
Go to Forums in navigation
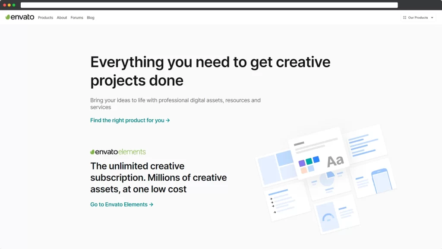point(77,17)
